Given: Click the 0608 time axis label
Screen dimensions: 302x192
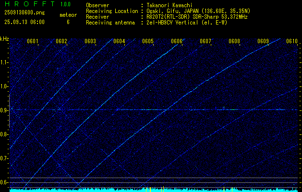Looking at the screenshot, I should 234,41.
